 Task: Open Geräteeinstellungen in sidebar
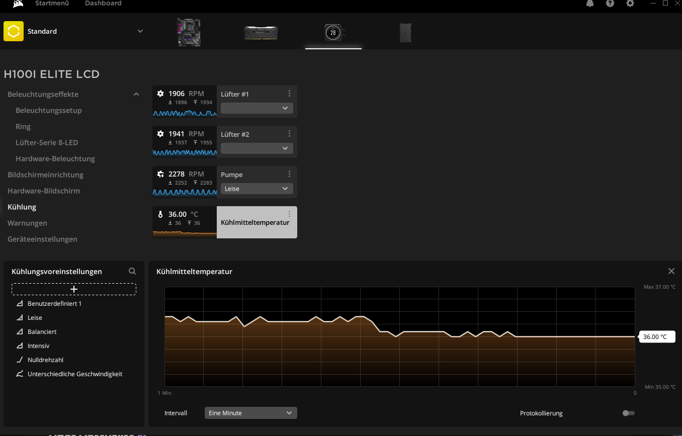coord(42,239)
